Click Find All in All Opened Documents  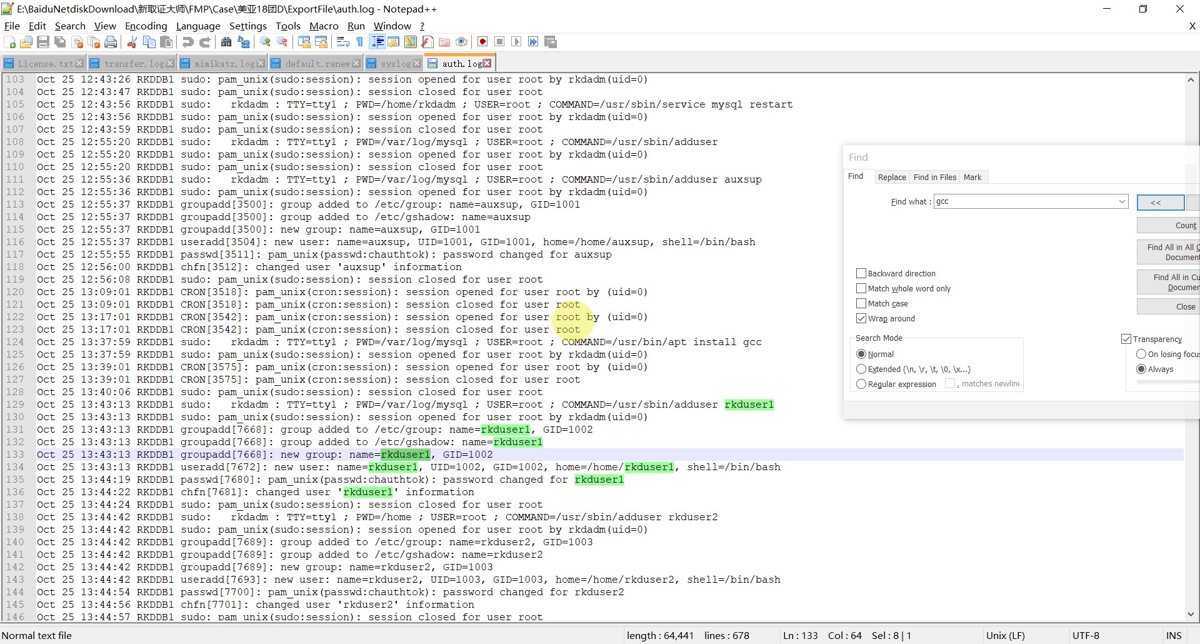tap(1168, 252)
